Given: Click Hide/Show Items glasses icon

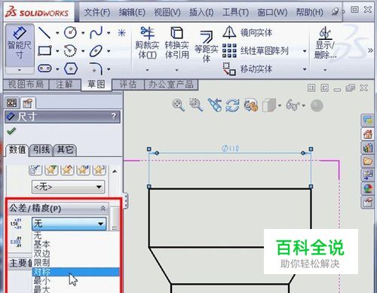Looking at the screenshot, I should pos(293,105).
